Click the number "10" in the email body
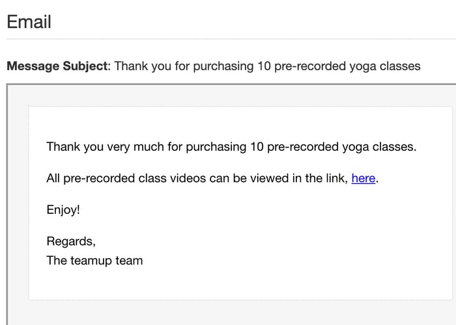 pos(257,147)
